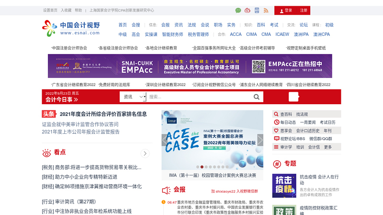The image size is (383, 215).
Task: Open 更多 in quick links
Action: click(x=328, y=147)
